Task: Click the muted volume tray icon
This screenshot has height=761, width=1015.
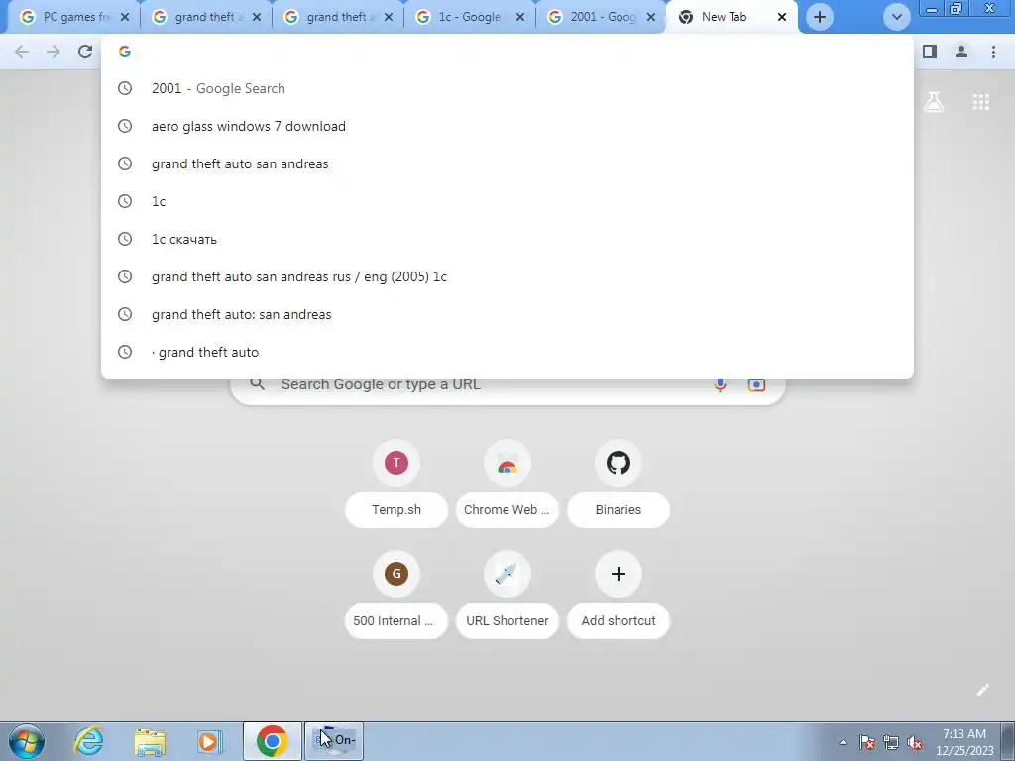Action: pos(915,742)
